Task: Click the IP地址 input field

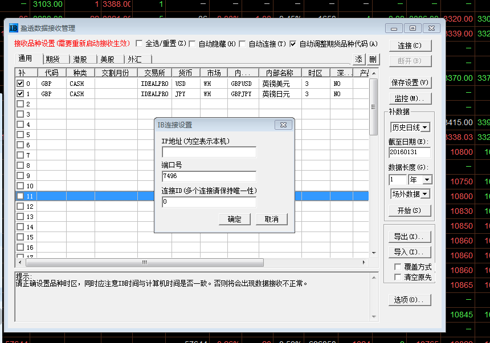Action: (209, 152)
